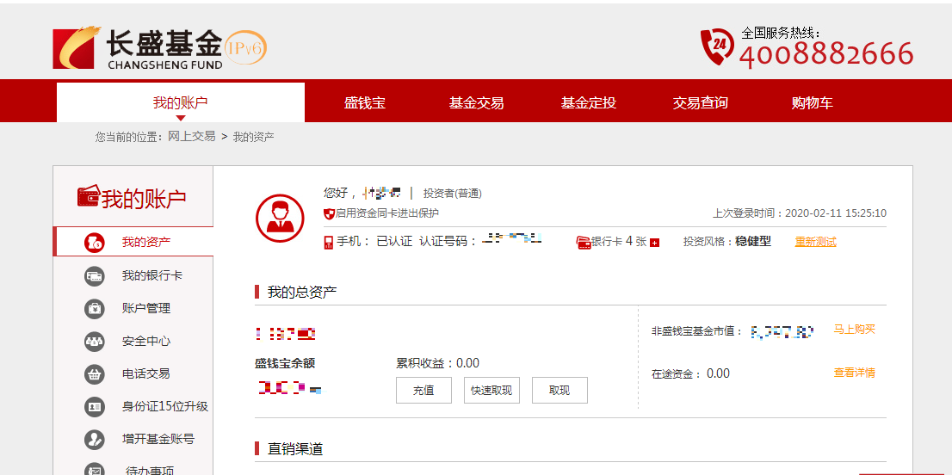Open the 我的账户 navigation tab
Screen dimensions: 952x475
(x=180, y=102)
